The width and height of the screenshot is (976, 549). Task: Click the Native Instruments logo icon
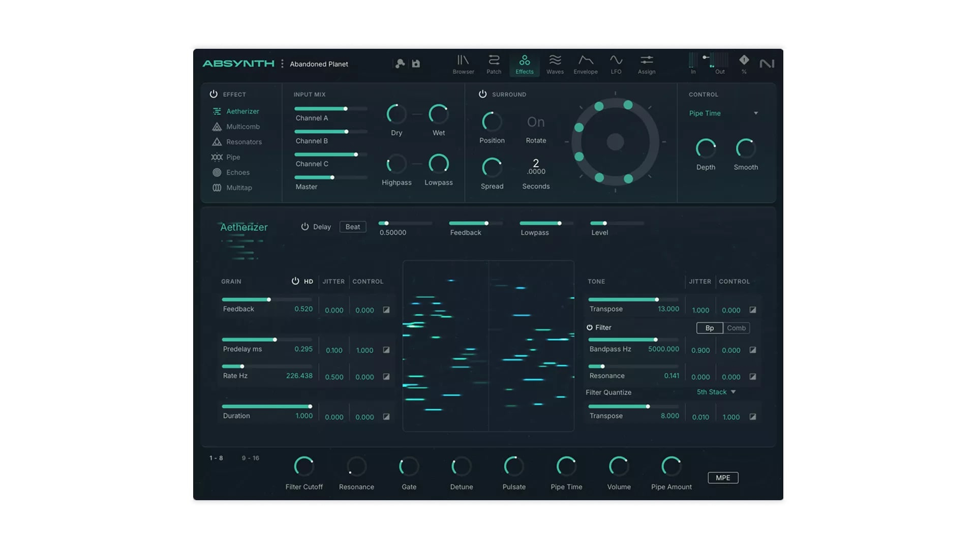(767, 64)
